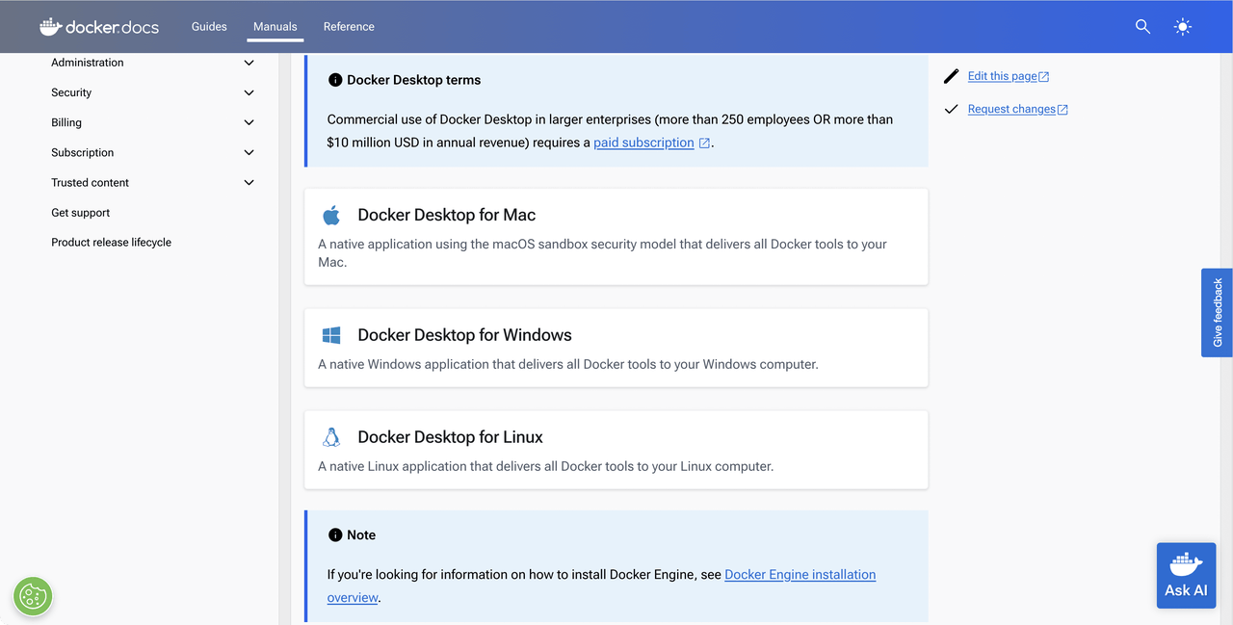The height and width of the screenshot is (625, 1233).
Task: Click the Docker docs logo
Action: point(98,27)
